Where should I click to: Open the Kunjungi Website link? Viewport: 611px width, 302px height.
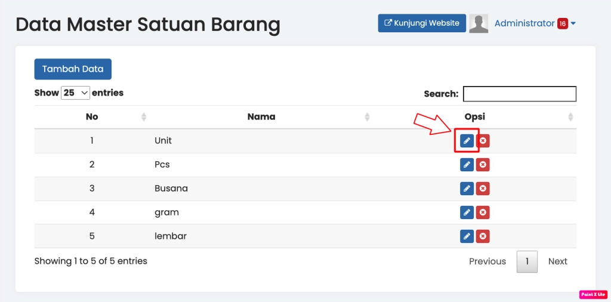tap(422, 23)
